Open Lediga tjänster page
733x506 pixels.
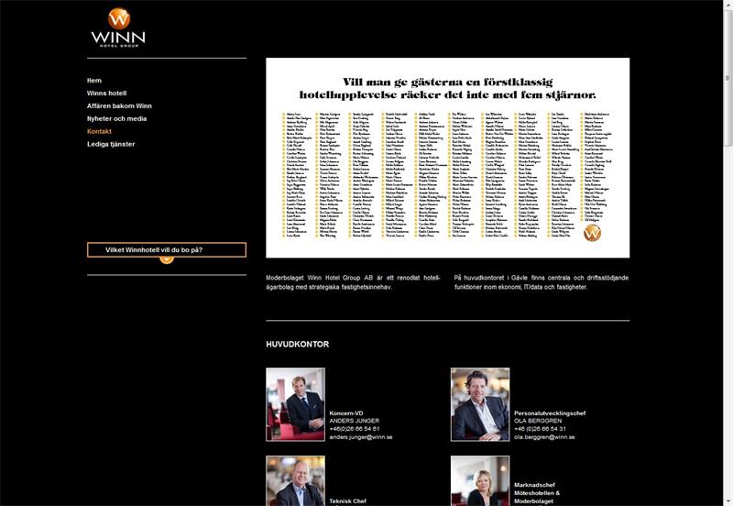[111, 145]
